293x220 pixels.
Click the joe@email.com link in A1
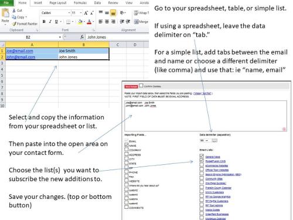19,51
